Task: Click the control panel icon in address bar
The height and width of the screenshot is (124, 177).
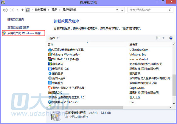Action: tap(28, 10)
